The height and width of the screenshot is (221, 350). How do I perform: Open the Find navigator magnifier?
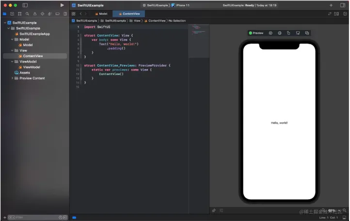[27, 14]
